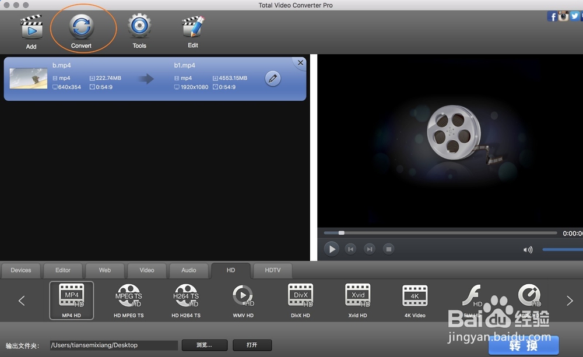Open the Edit clapperboard icon
This screenshot has width=583, height=357.
click(193, 27)
